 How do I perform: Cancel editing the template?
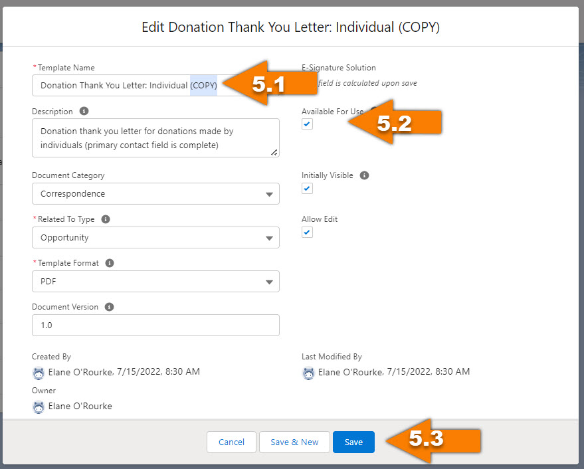231,442
